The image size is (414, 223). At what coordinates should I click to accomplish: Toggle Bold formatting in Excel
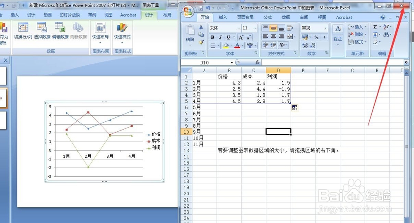tap(212, 37)
